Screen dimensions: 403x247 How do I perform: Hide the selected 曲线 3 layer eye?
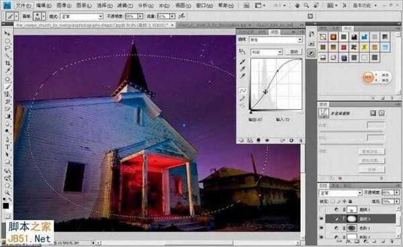[x=321, y=219]
